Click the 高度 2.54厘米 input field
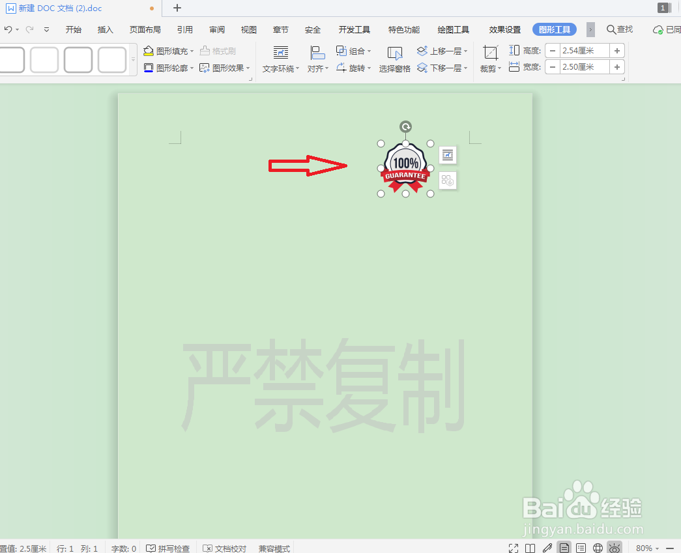This screenshot has height=553, width=681. (585, 51)
